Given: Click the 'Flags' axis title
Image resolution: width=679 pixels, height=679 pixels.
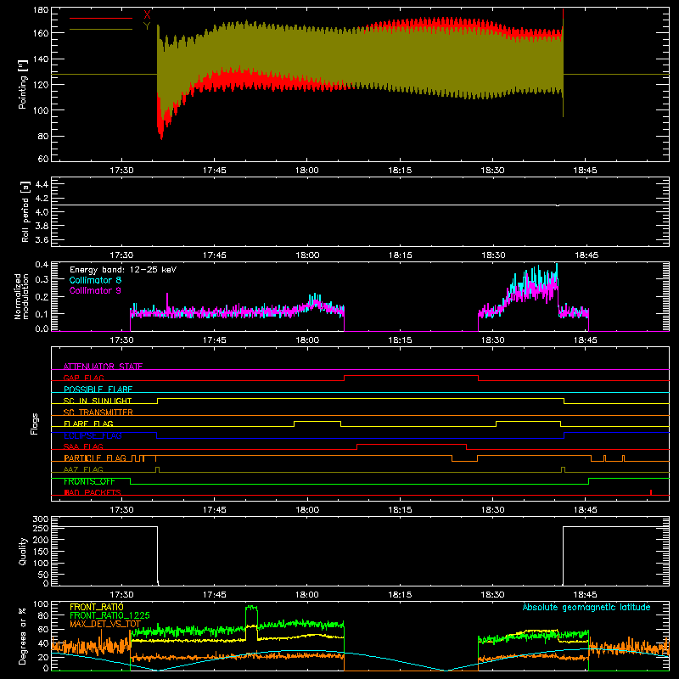Looking at the screenshot, I should tap(35, 424).
